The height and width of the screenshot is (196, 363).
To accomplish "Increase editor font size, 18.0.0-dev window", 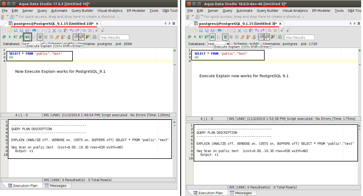I will click(x=288, y=30).
